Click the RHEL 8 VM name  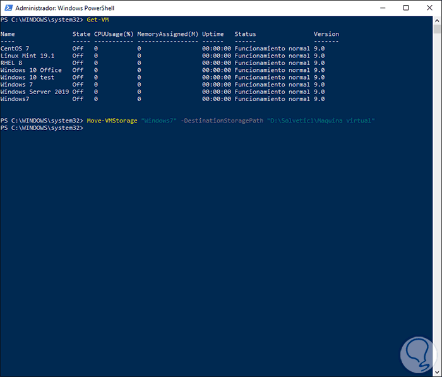tap(11, 63)
